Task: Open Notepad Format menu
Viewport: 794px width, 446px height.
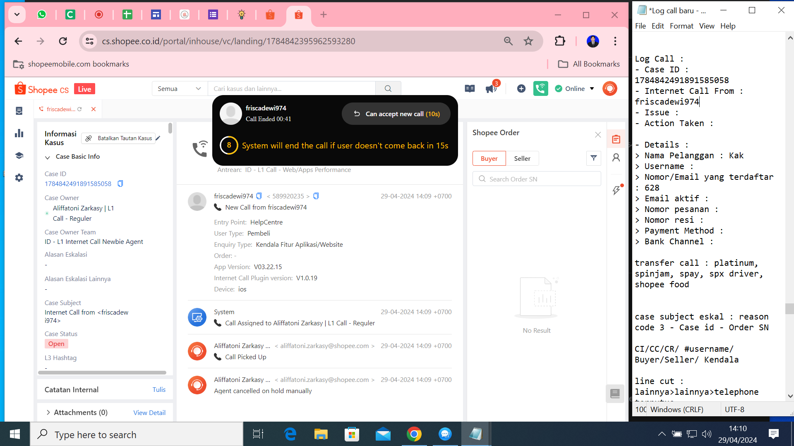Action: click(x=681, y=26)
